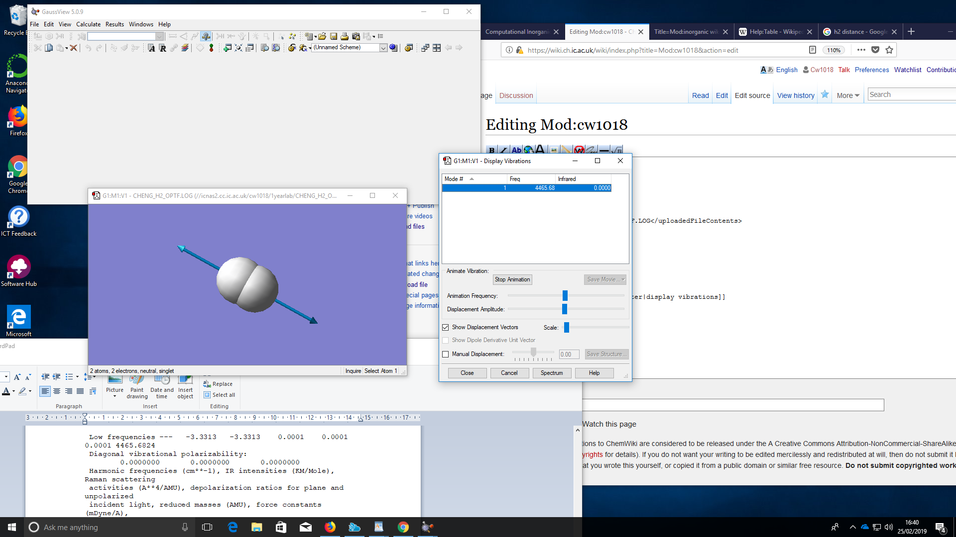Bookmark page with star icon in Firefox
The width and height of the screenshot is (956, 537).
[x=889, y=50]
